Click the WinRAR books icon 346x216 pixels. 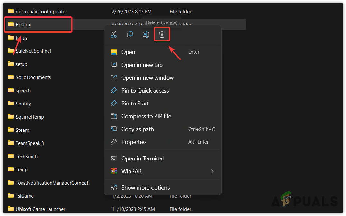tap(114, 171)
